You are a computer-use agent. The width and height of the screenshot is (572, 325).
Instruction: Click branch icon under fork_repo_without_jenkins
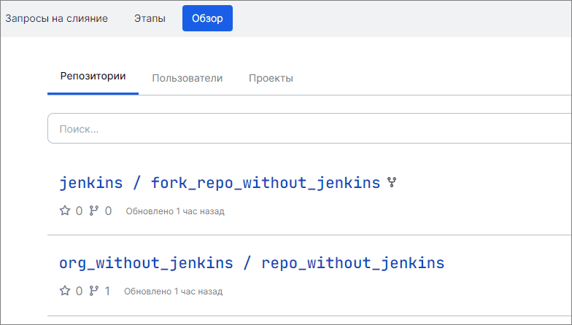point(94,211)
